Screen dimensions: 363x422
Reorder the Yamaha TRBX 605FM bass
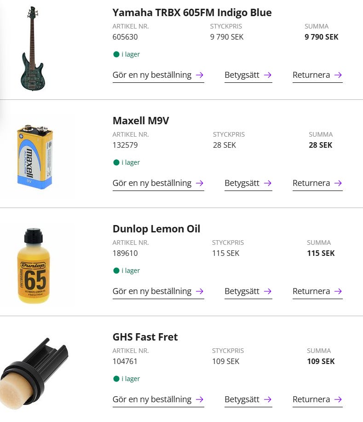coord(158,75)
